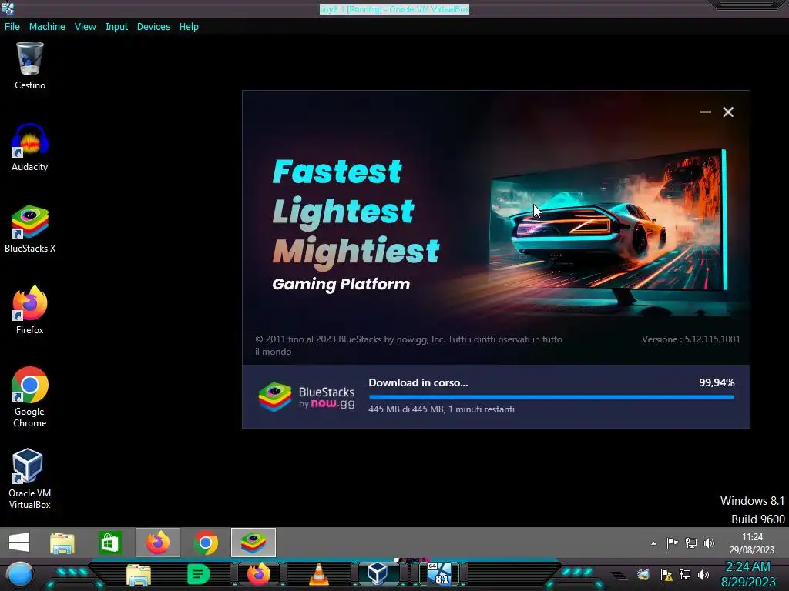This screenshot has height=591, width=789.
Task: Click the 'Download in corso...' status text
Action: click(418, 382)
